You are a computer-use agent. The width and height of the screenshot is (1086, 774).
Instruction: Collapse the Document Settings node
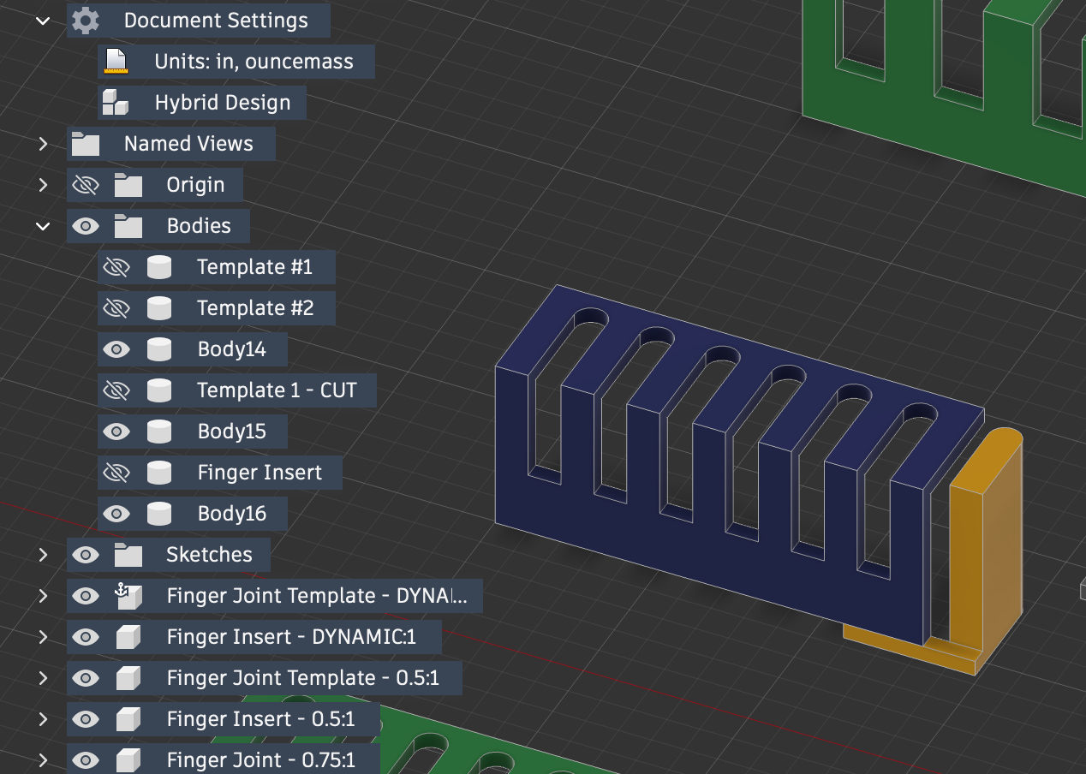pos(43,21)
